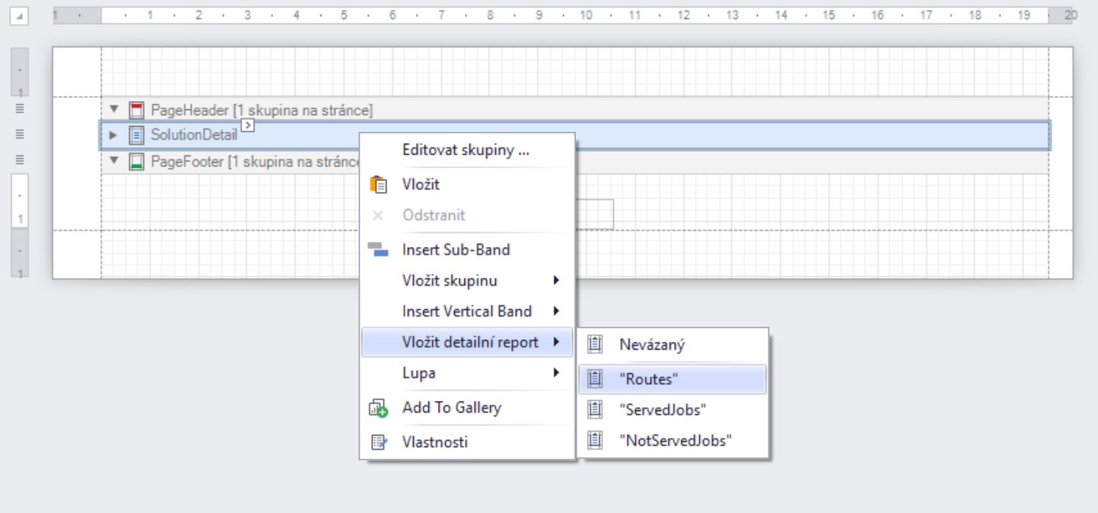This screenshot has width=1098, height=513.
Task: Expand the Lupa submenu arrow
Action: coord(557,373)
